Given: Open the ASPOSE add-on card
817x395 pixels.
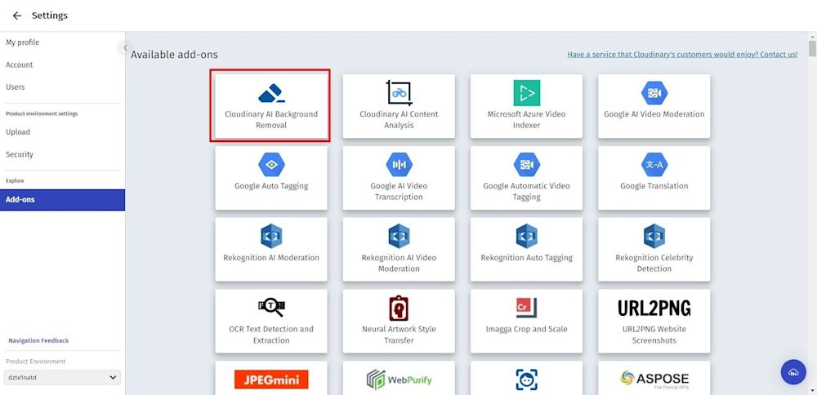Looking at the screenshot, I should click(x=654, y=379).
